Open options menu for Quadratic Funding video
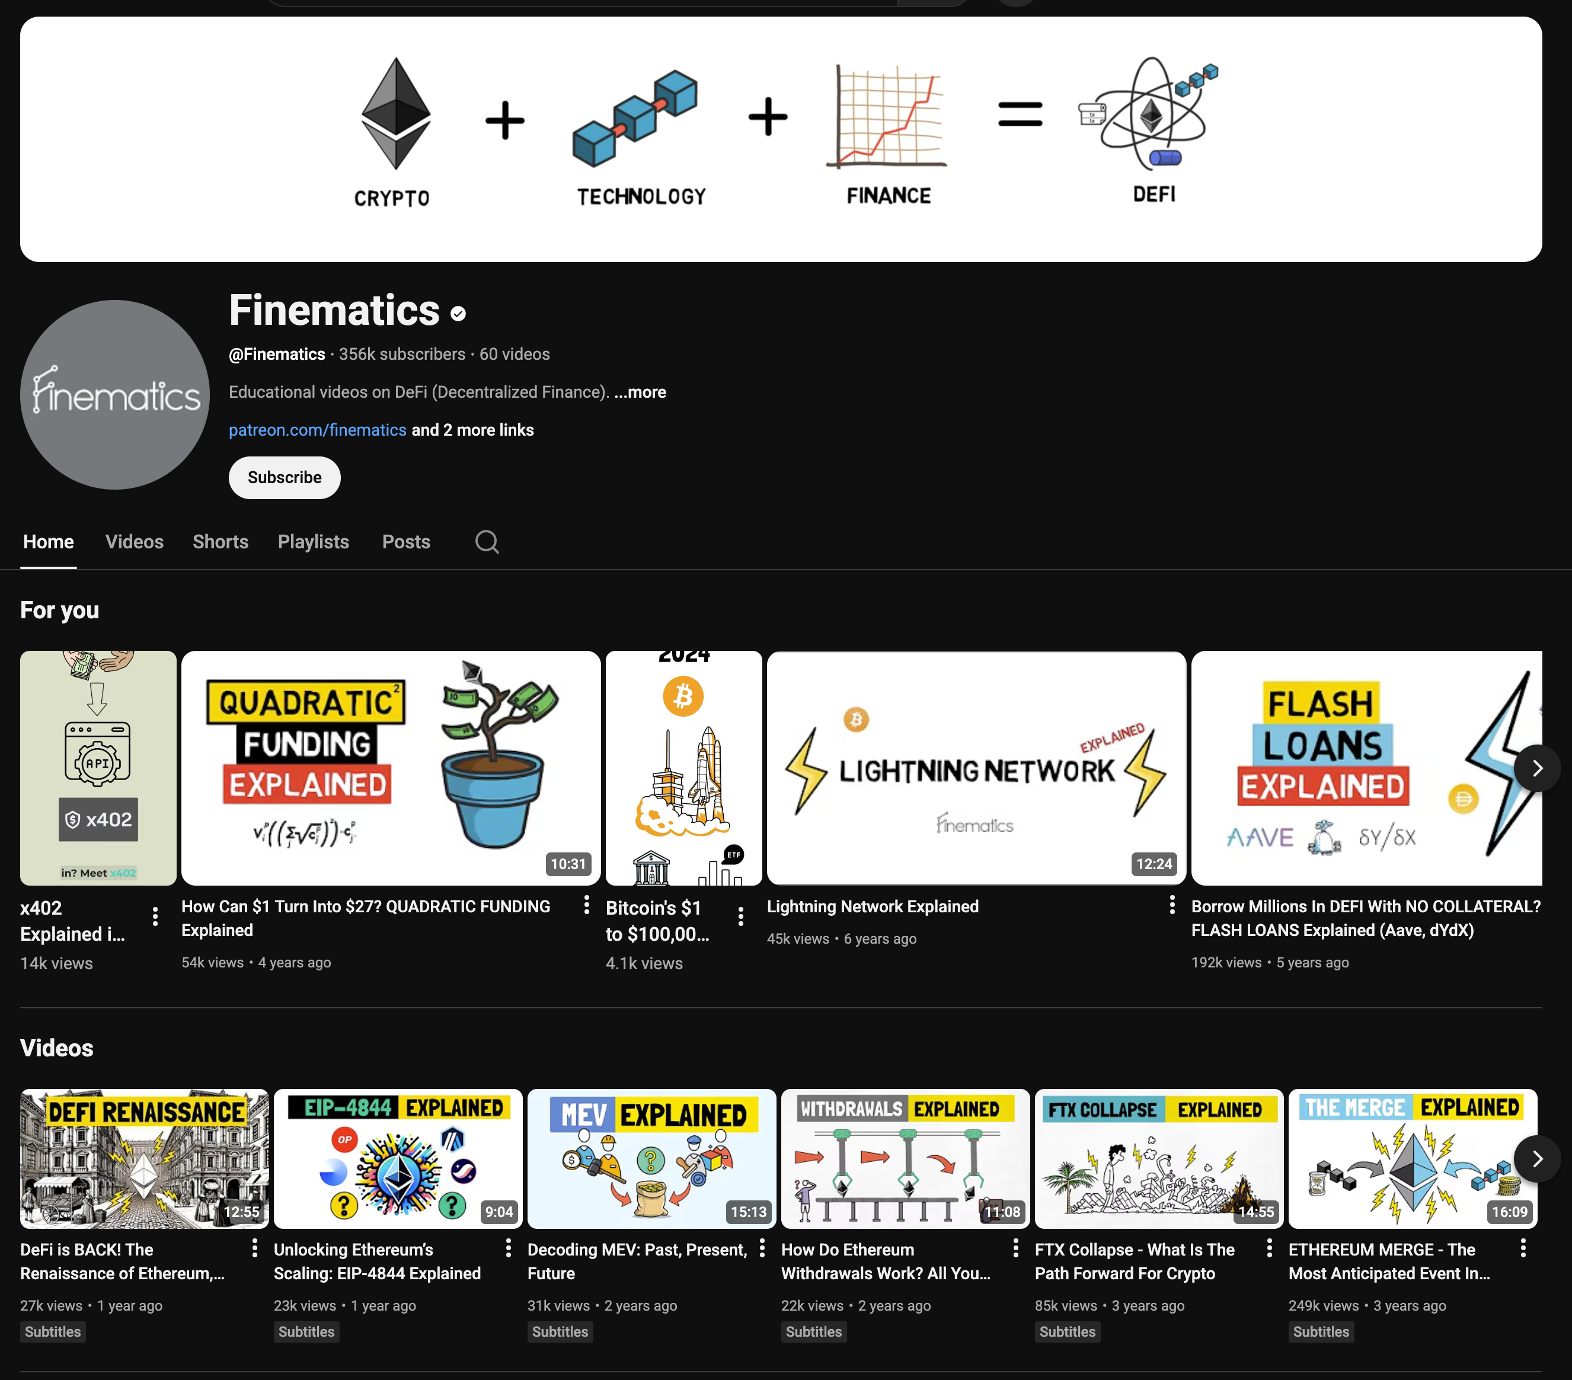The image size is (1572, 1380). 586,905
